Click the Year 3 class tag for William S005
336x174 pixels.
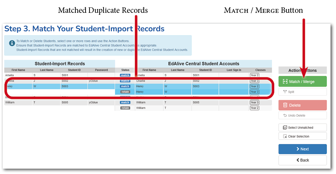[x=255, y=102]
